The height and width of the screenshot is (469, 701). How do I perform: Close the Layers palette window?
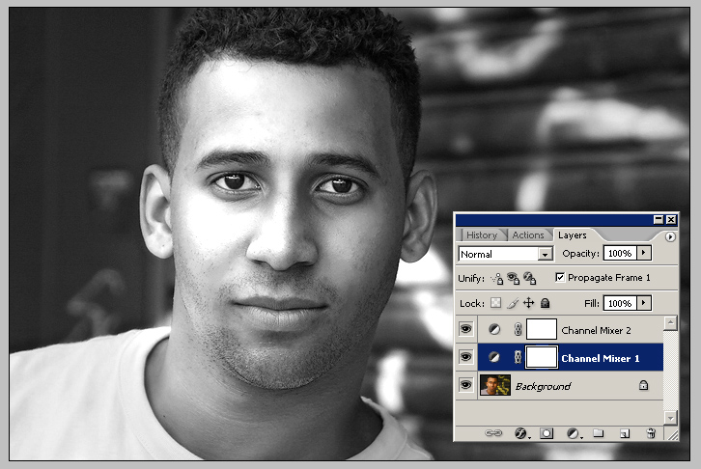(x=671, y=219)
